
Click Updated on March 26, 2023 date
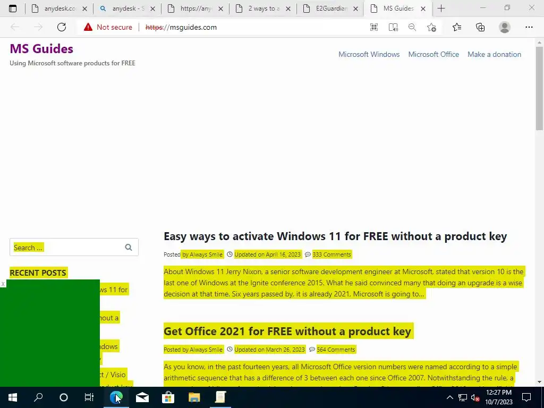click(x=269, y=350)
